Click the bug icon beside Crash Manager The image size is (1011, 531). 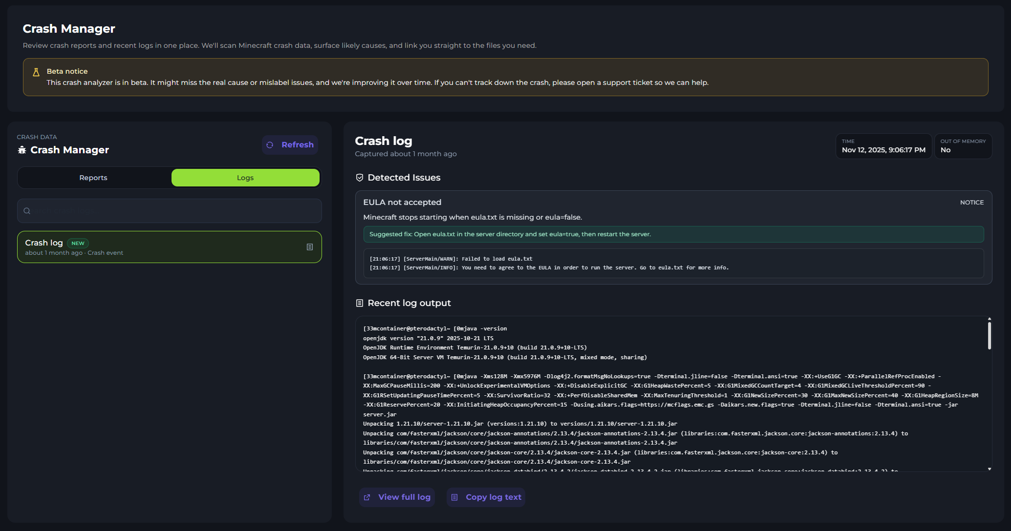(x=22, y=150)
